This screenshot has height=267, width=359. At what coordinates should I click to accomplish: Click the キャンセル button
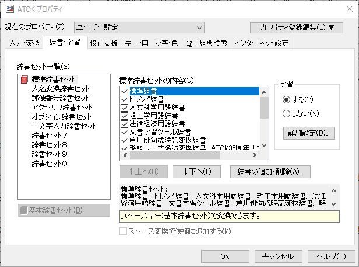point(278,256)
